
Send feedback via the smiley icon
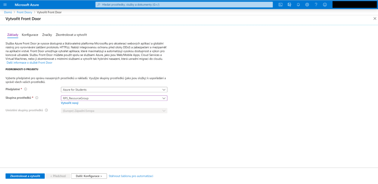click(324, 5)
